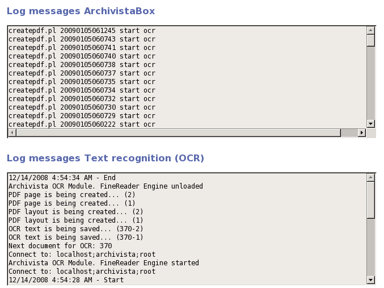Click log line 'createpdf.pl 20090105060730 start ocr'

point(82,107)
